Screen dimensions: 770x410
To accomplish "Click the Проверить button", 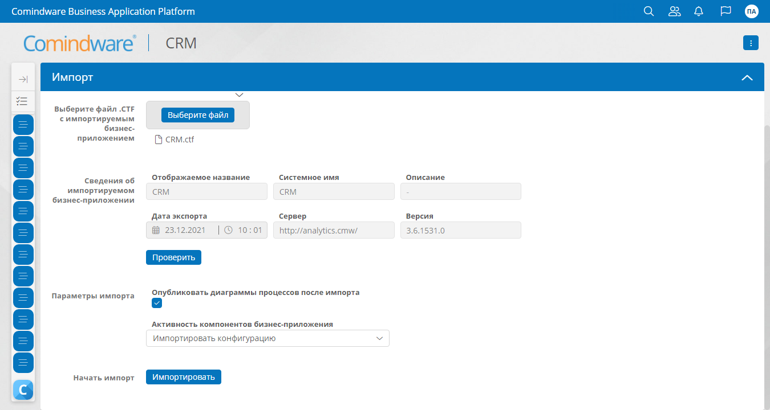I will point(173,257).
